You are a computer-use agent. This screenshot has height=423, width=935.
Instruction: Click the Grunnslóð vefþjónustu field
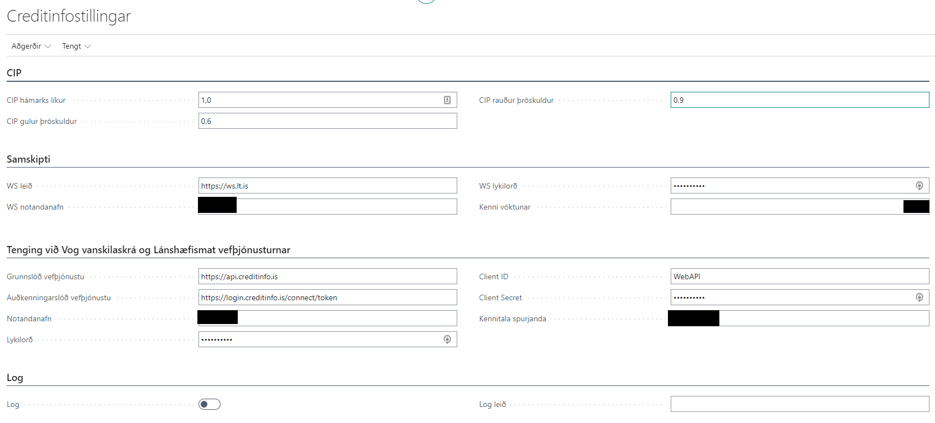point(327,276)
